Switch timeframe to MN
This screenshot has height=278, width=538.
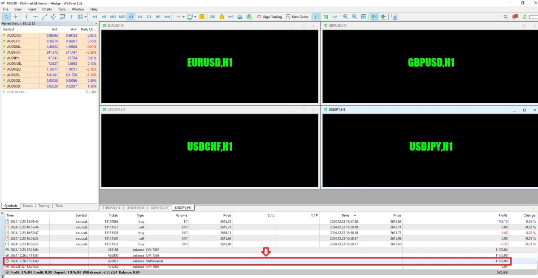tap(167, 17)
